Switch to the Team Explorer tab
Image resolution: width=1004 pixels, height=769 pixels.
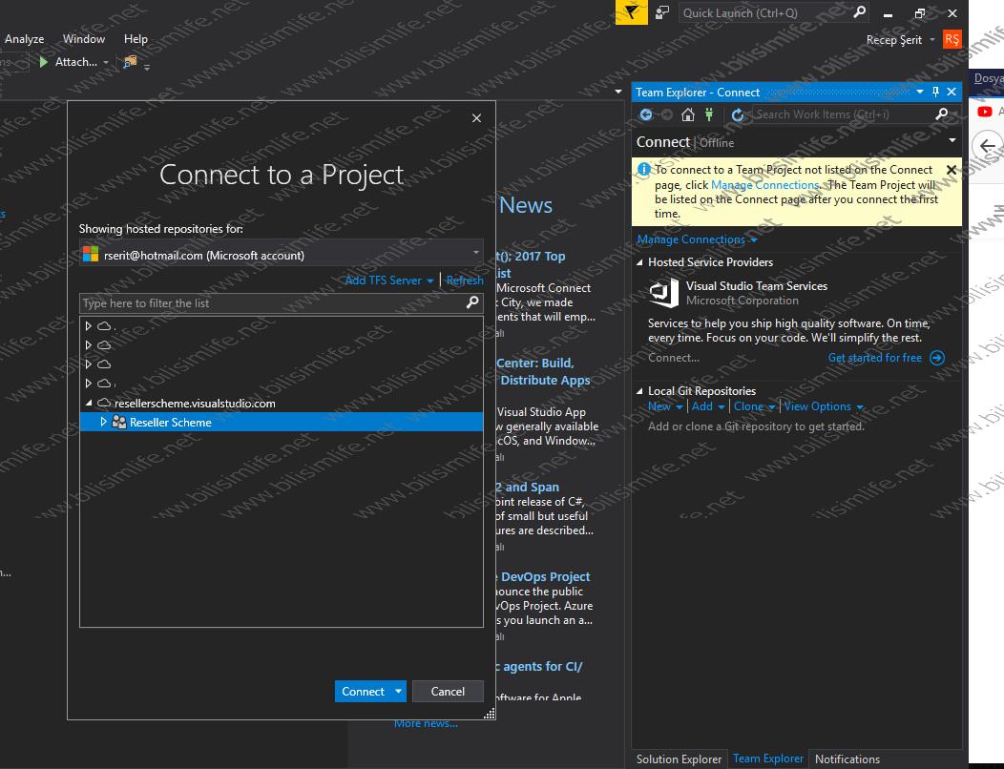(x=767, y=759)
